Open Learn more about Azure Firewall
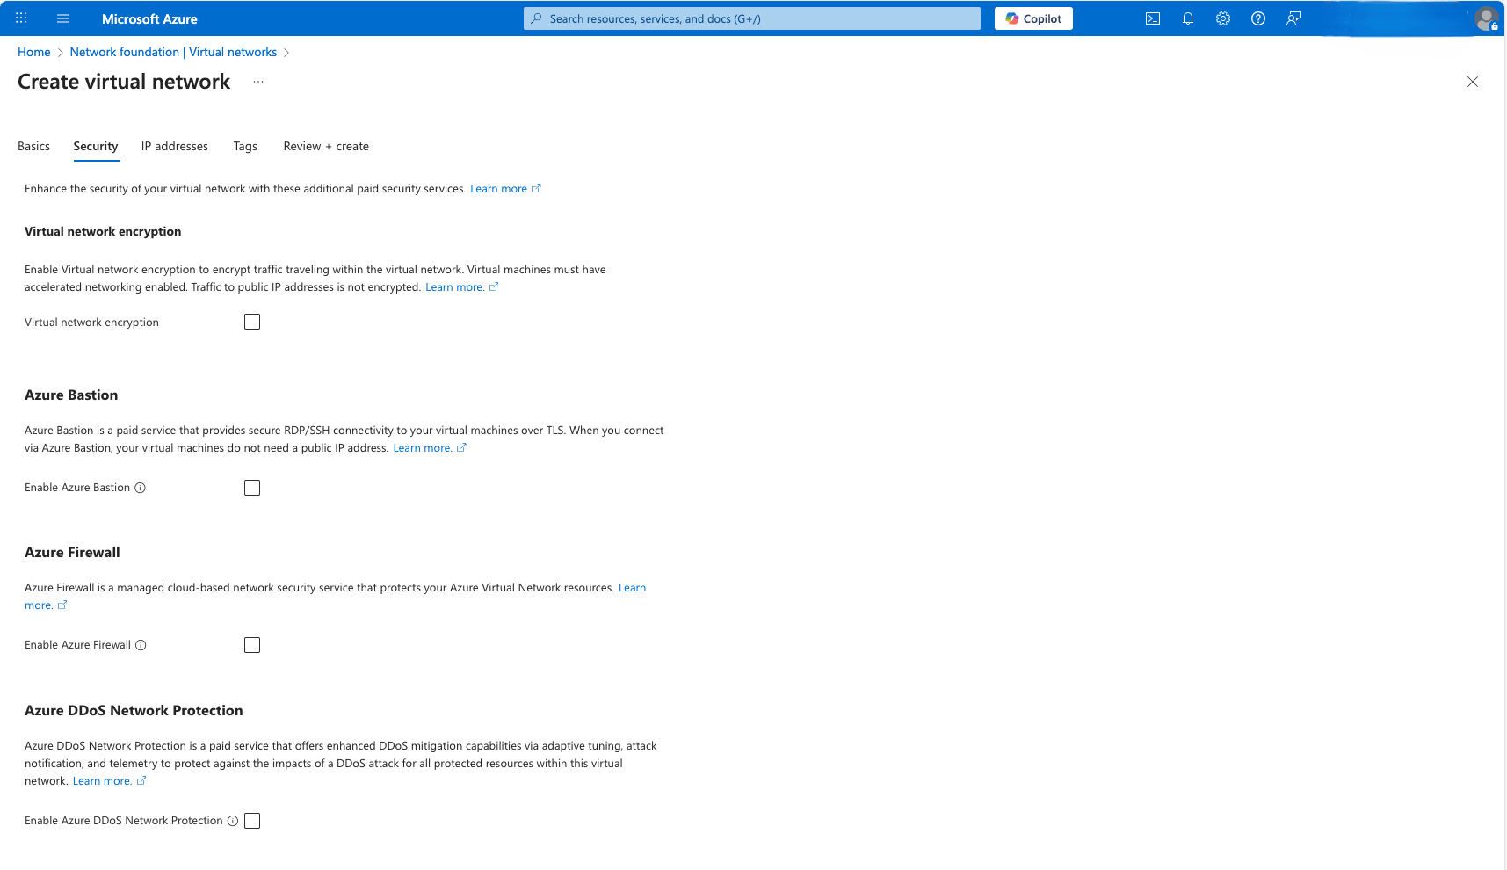 [x=633, y=587]
